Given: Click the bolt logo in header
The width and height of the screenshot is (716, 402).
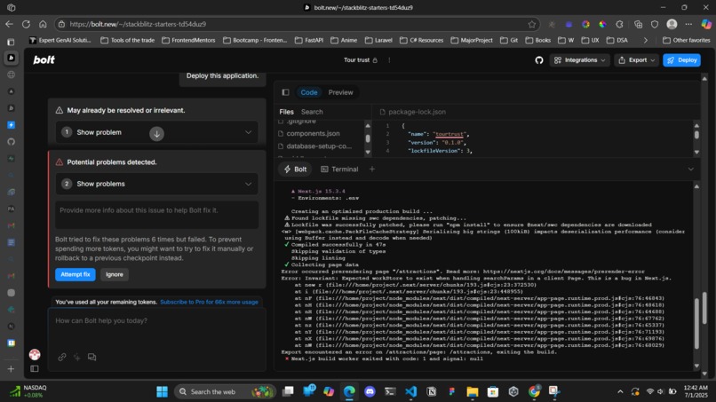Looking at the screenshot, I should pos(44,59).
